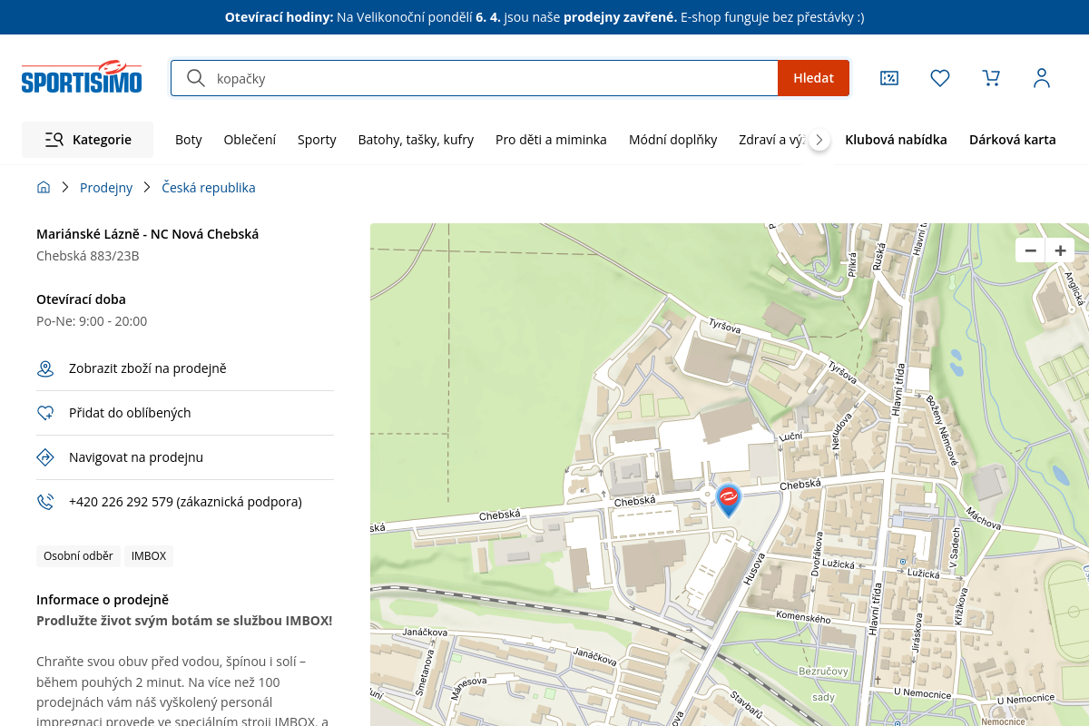Click the navigation directions icon in store panel
Viewport: 1089px width, 726px height.
45,457
